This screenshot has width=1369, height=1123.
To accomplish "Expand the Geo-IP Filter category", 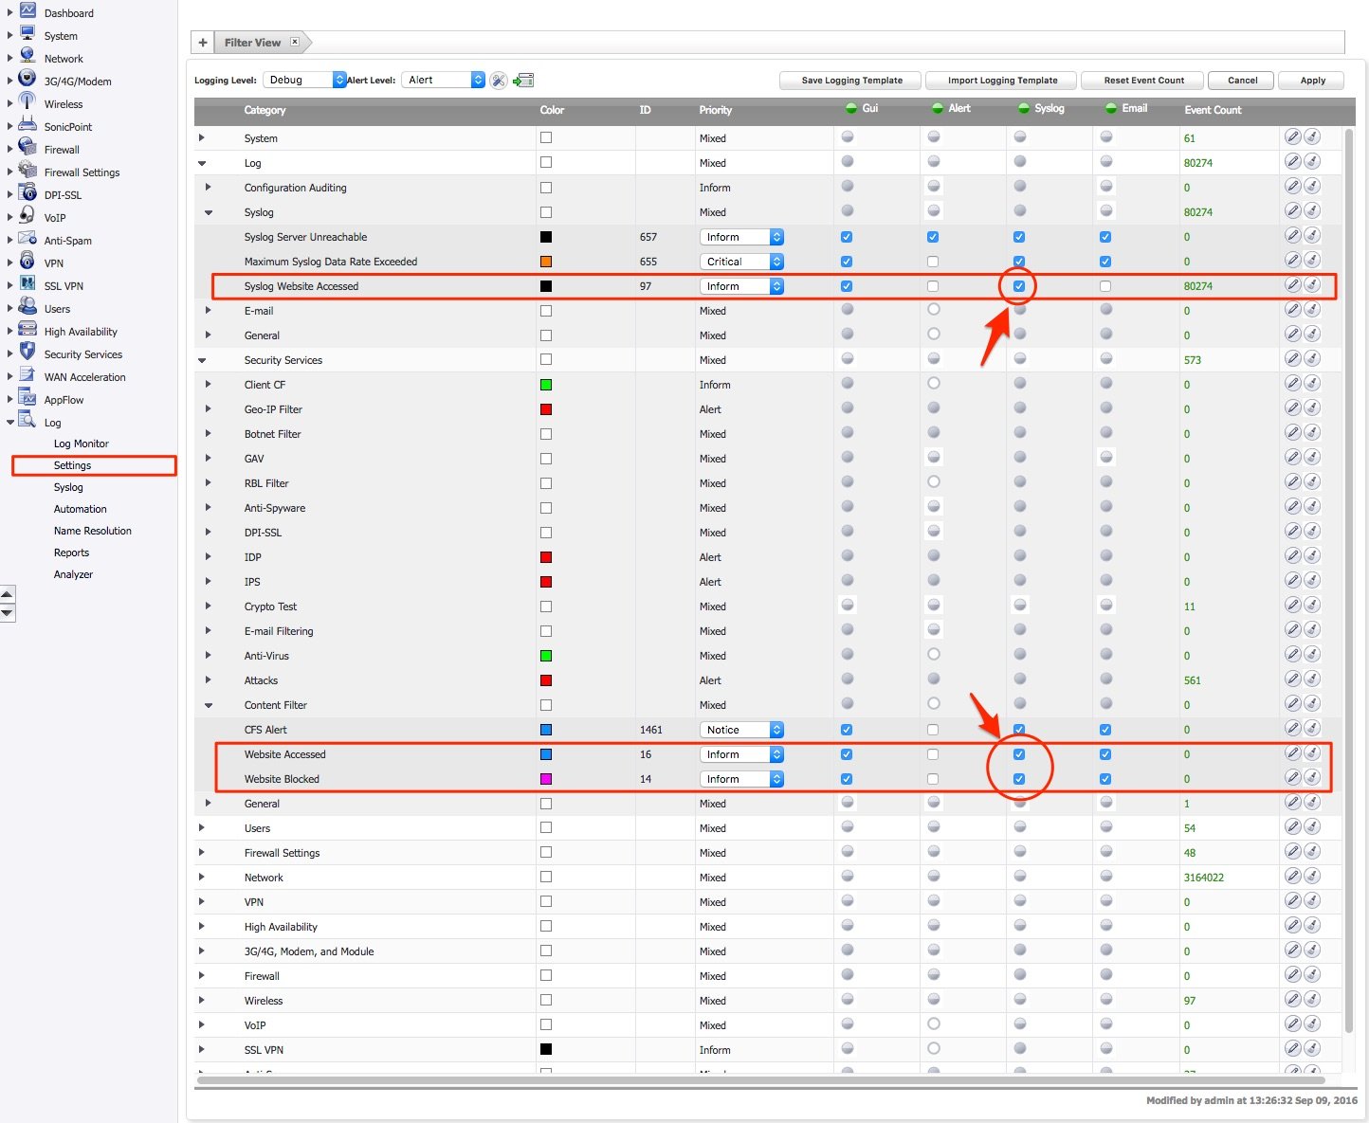I will [209, 409].
